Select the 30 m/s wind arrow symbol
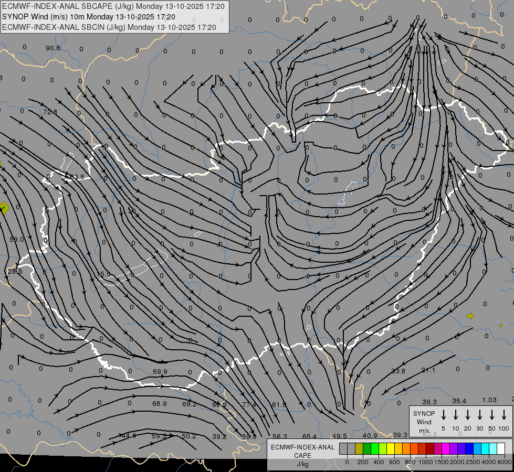The image size is (514, 472). [x=479, y=415]
